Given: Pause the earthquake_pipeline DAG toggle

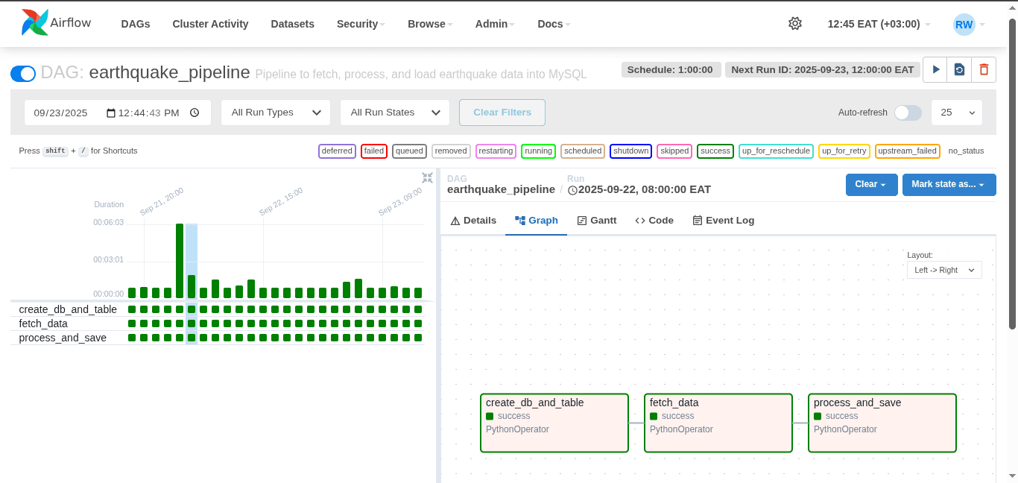Looking at the screenshot, I should [x=23, y=73].
